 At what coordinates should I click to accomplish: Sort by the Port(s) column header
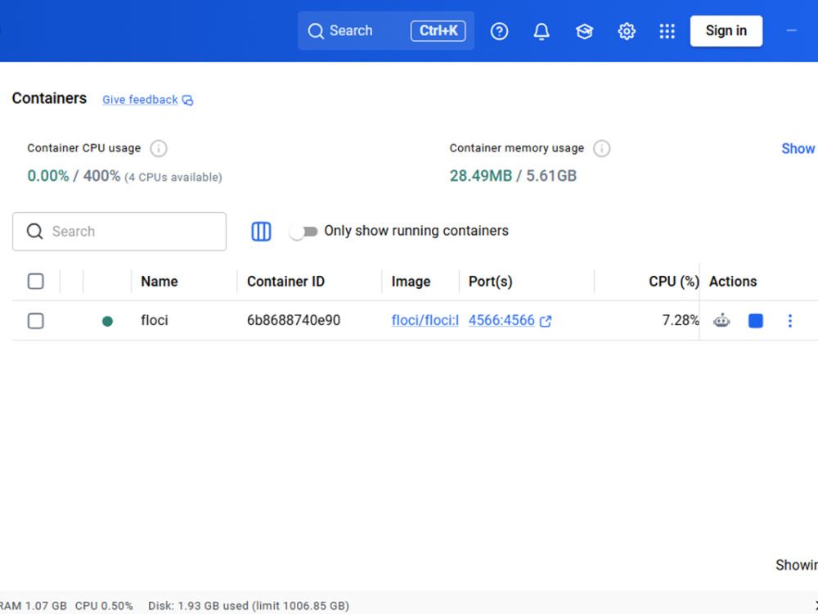tap(490, 282)
